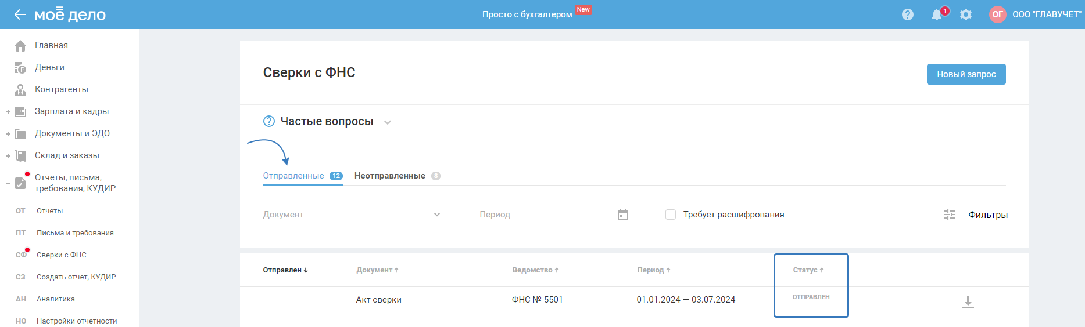Toggle «Требует расшифрования» checkbox
The image size is (1085, 327).
point(671,215)
